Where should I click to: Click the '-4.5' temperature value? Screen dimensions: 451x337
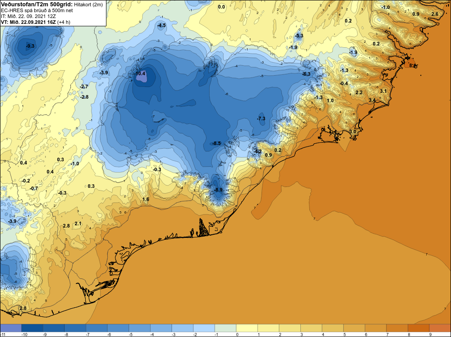pos(161,25)
